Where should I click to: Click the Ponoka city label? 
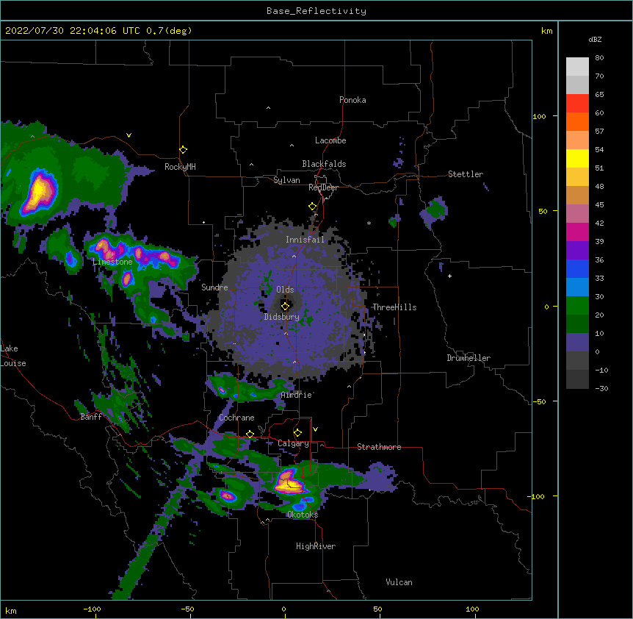(352, 100)
